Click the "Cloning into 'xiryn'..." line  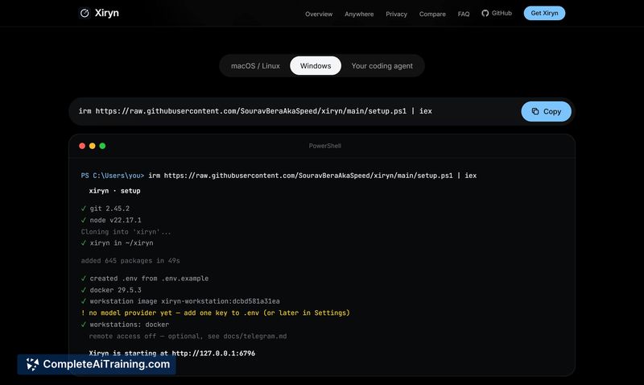pos(126,232)
